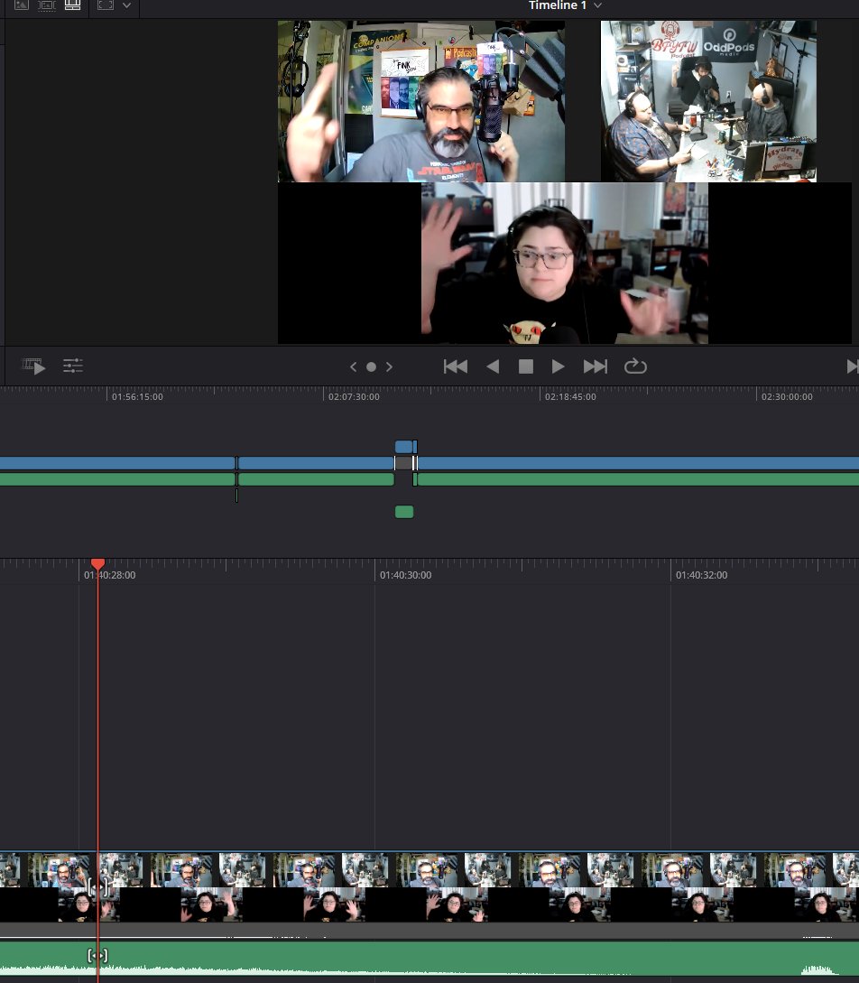Screen dimensions: 859x983
Task: Click the 02:07:30:00 timecode label
Action: point(354,395)
